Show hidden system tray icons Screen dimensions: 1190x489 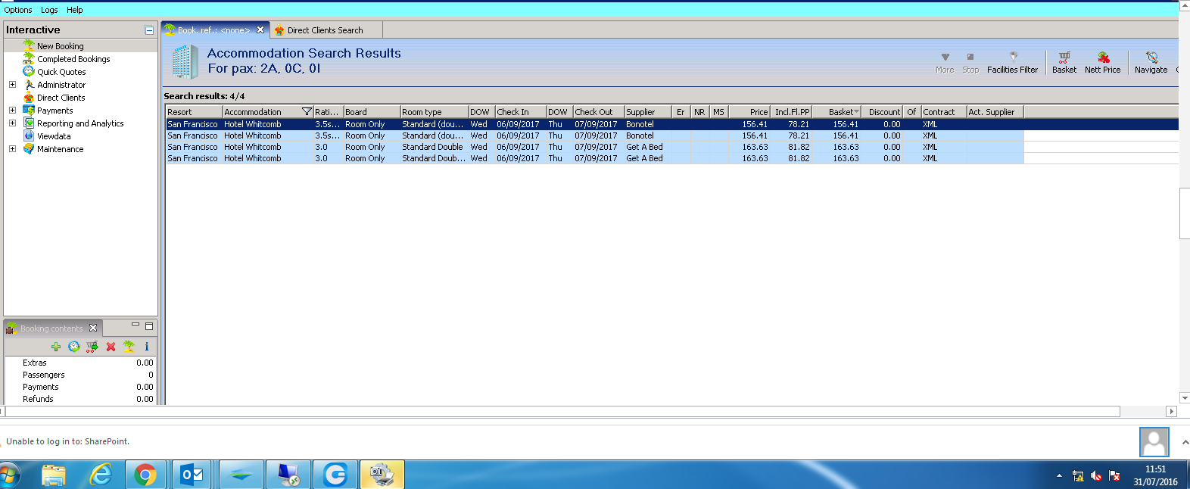click(x=1059, y=476)
